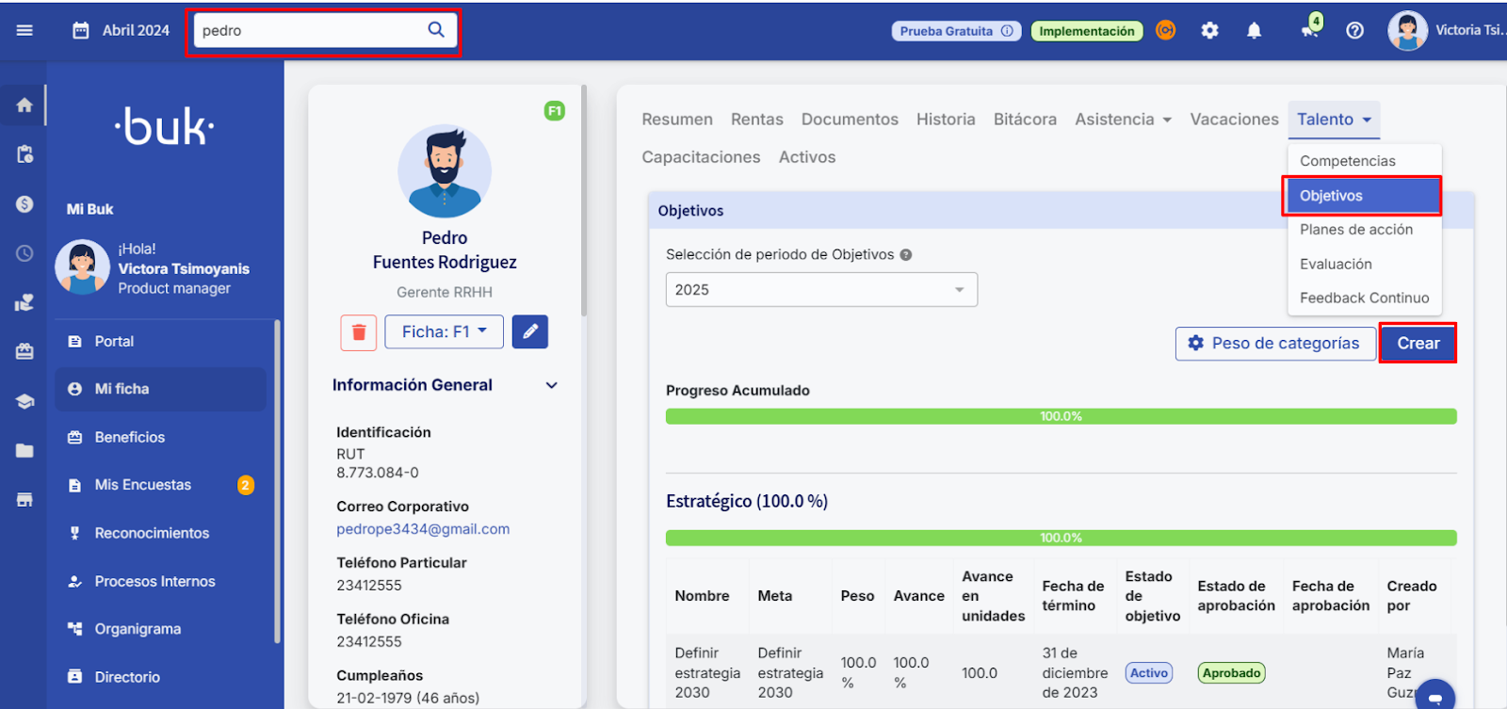Toggle the hamburger menu icon
1507x709 pixels.
(x=24, y=30)
